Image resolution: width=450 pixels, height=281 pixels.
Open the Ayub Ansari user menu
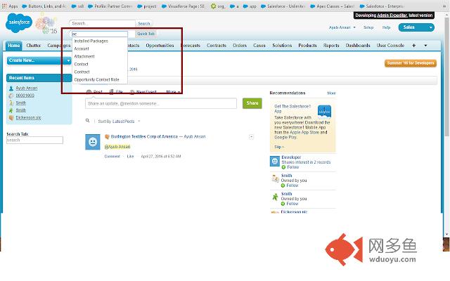click(x=342, y=27)
